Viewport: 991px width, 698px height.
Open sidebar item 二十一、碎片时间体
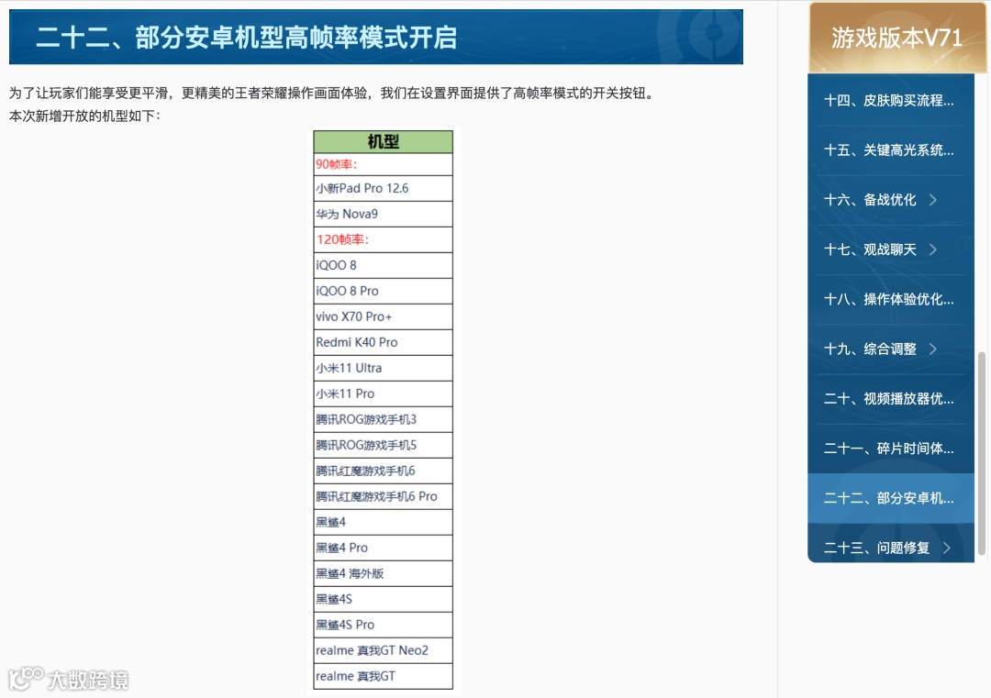click(890, 449)
